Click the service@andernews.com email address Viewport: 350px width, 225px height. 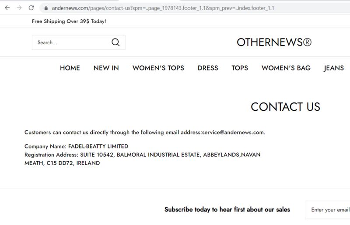(233, 132)
